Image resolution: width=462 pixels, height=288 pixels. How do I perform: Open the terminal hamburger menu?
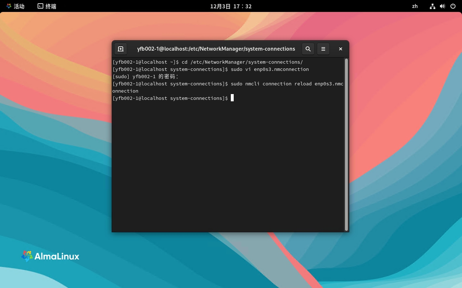click(323, 49)
